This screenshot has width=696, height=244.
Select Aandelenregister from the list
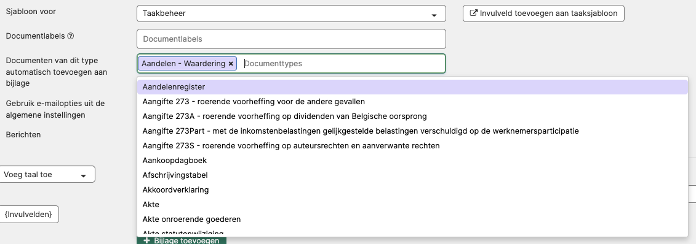tap(412, 87)
